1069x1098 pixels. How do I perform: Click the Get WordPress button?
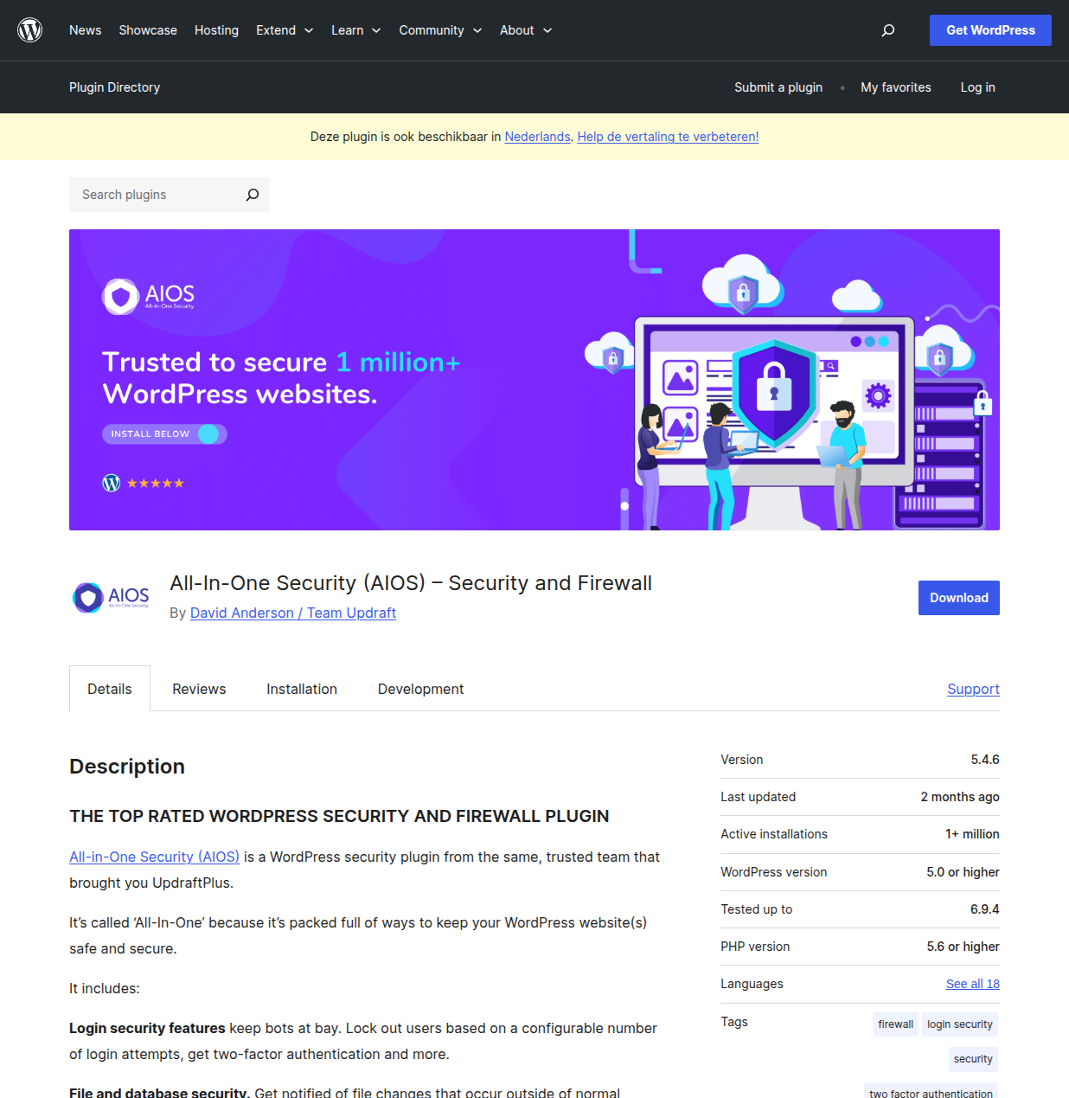(x=989, y=29)
